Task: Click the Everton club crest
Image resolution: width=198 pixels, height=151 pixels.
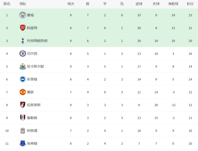Action: 23,143
